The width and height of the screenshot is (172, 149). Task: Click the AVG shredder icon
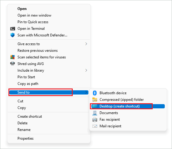12,64
